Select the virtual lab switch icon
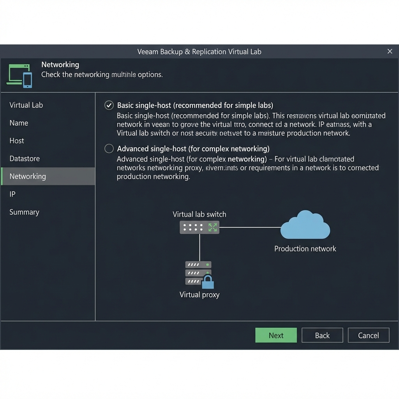Viewport: 399px width, 399px height. point(199,227)
